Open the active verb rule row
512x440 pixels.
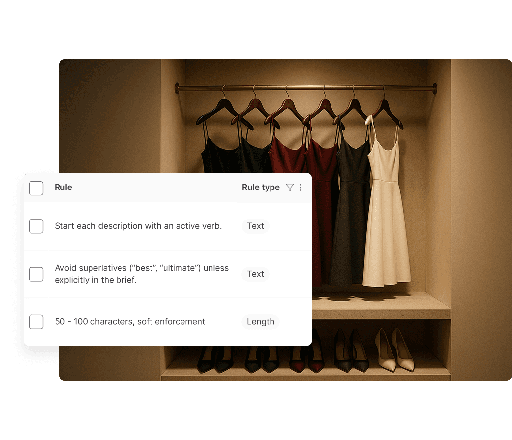(139, 226)
